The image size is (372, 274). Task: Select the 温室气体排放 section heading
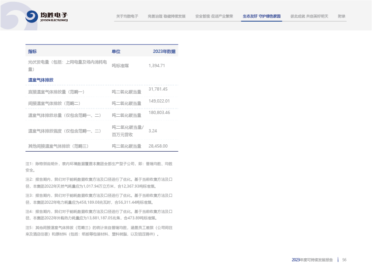tap(41, 80)
